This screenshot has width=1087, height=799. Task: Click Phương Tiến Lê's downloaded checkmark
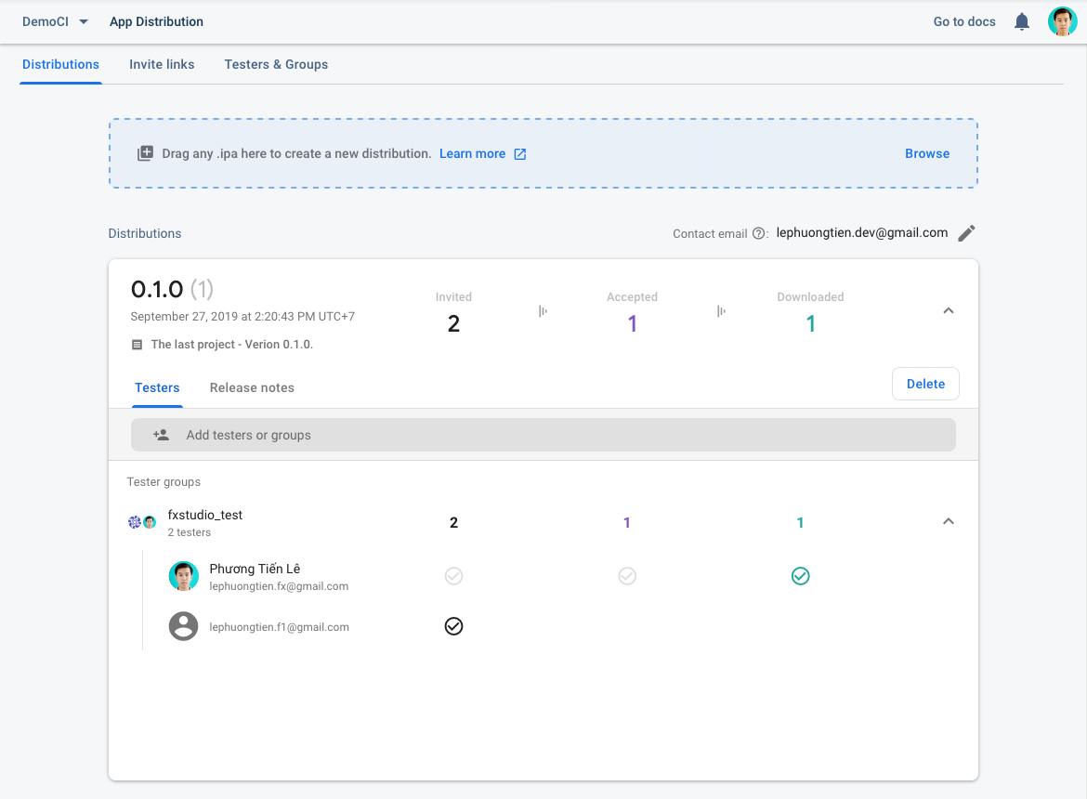800,576
